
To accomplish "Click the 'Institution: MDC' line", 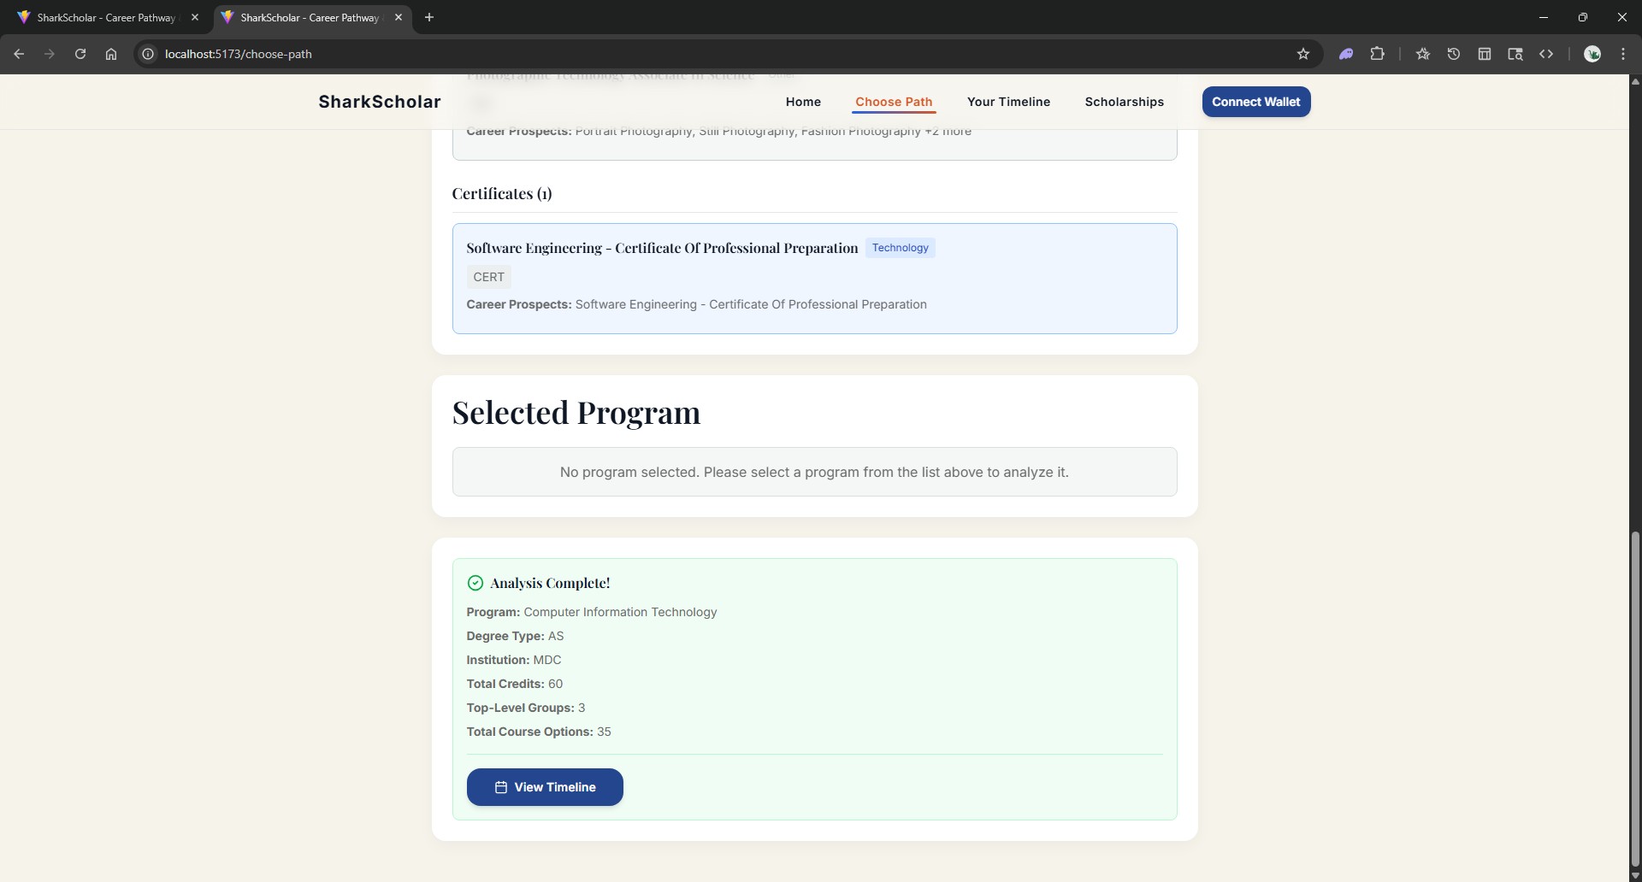I will coord(514,660).
